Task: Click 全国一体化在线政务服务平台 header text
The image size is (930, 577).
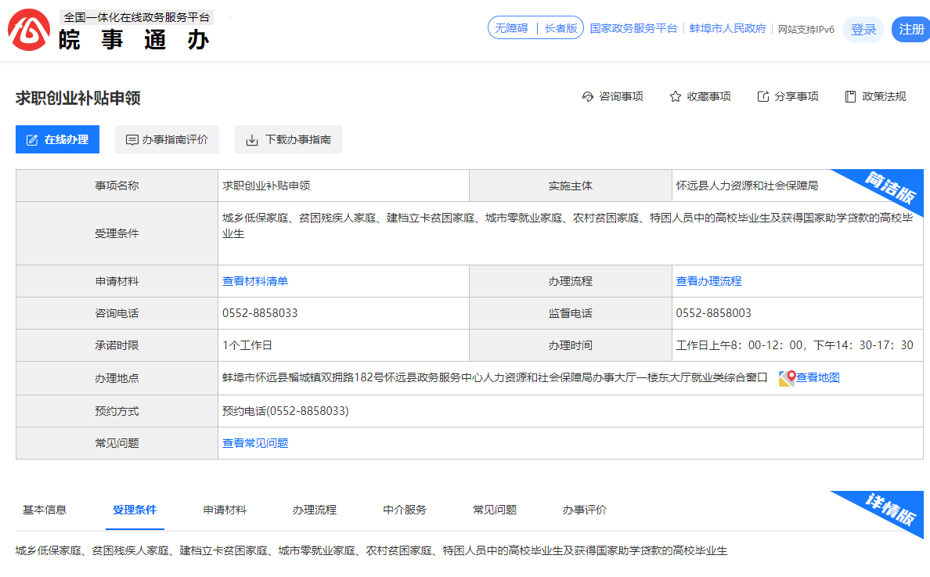Action: [137, 18]
